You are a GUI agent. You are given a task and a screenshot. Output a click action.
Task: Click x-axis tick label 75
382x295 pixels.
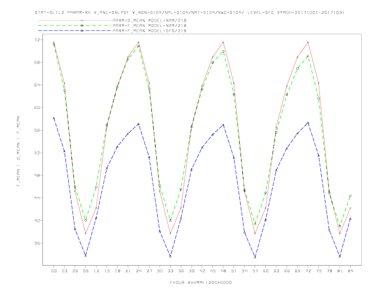click(319, 271)
